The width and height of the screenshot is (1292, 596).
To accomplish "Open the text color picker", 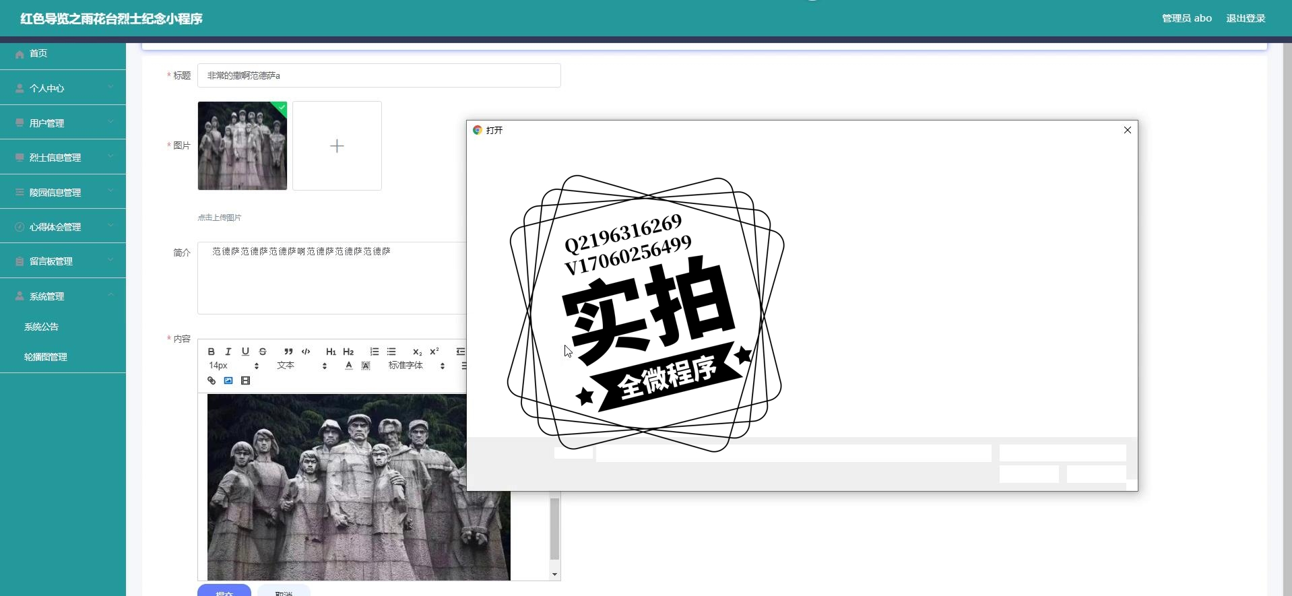I will coord(348,366).
